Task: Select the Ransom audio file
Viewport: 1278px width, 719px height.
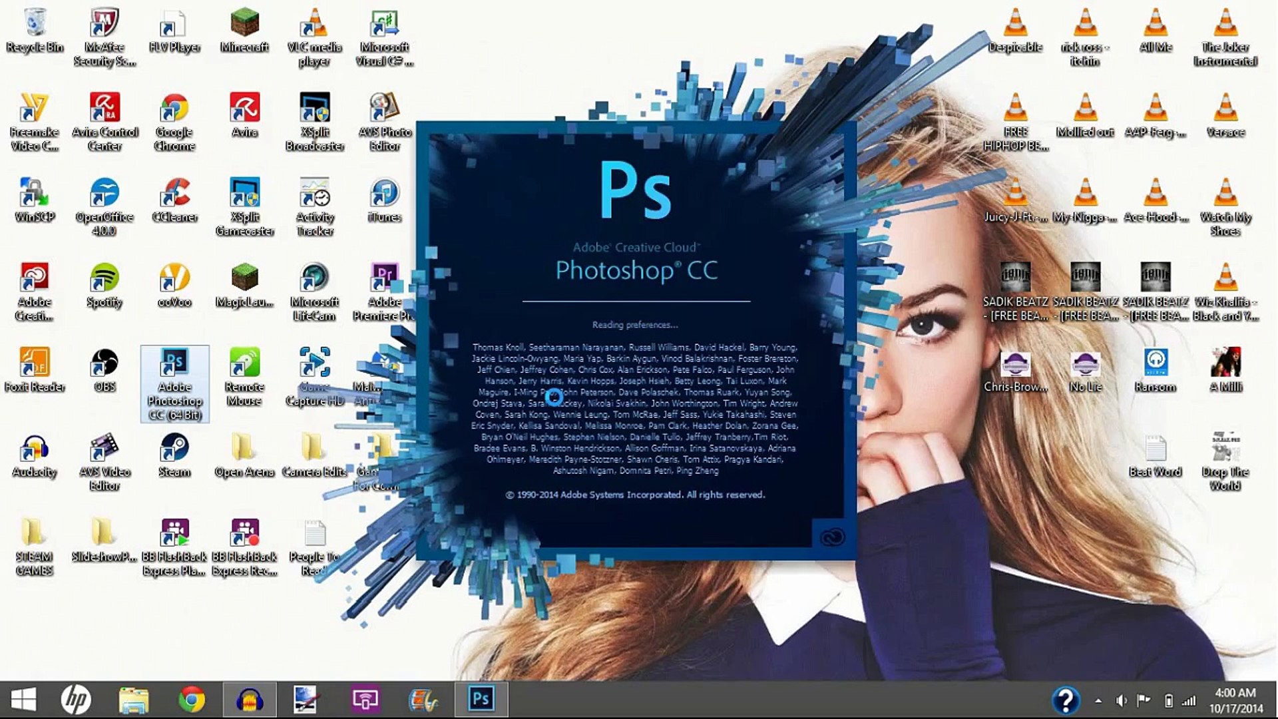Action: click(1156, 371)
